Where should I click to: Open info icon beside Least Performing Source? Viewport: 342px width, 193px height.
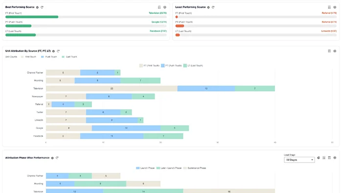[208, 7]
